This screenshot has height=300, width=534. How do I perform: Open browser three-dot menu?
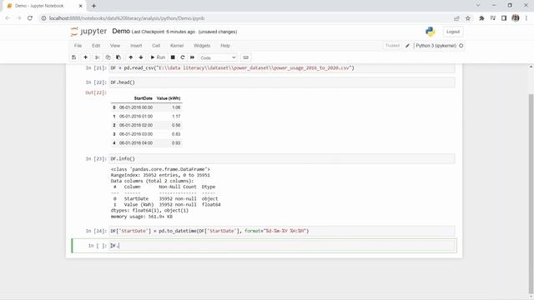coord(526,18)
